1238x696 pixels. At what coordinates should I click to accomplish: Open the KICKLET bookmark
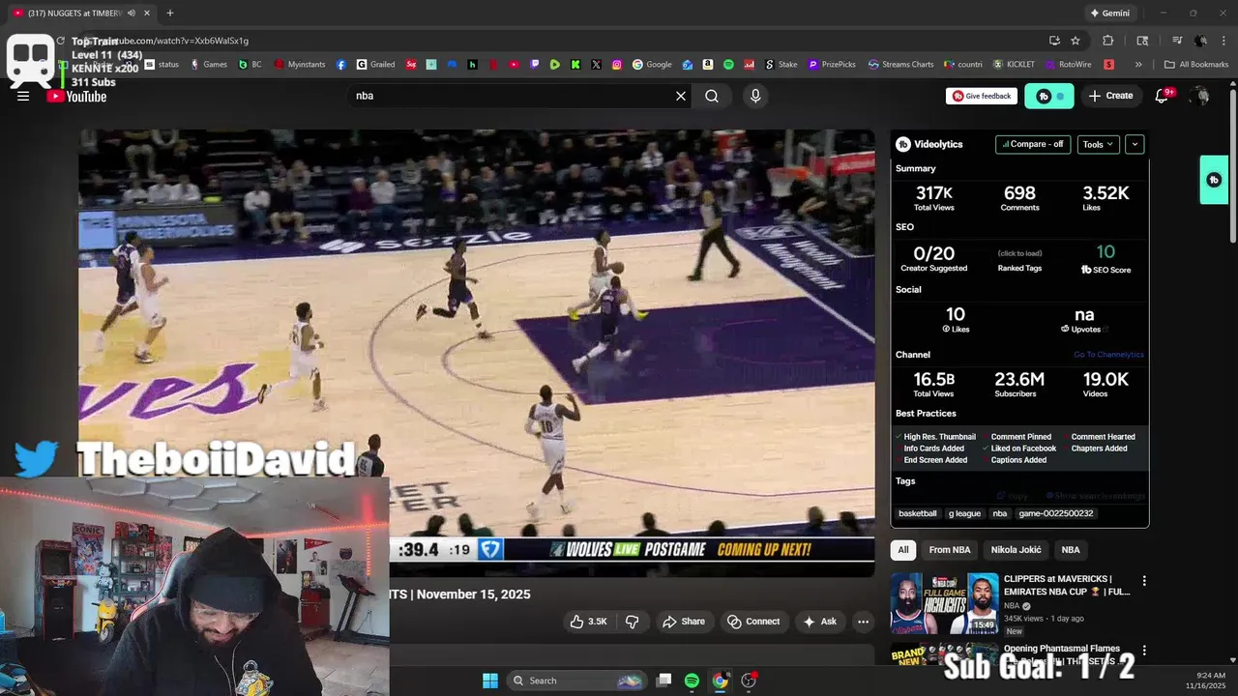[1014, 65]
